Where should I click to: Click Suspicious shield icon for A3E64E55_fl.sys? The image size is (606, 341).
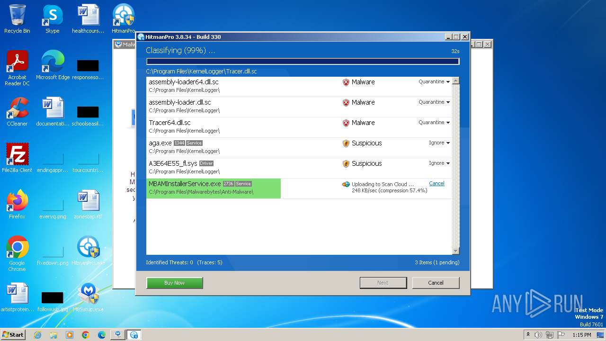click(x=346, y=164)
